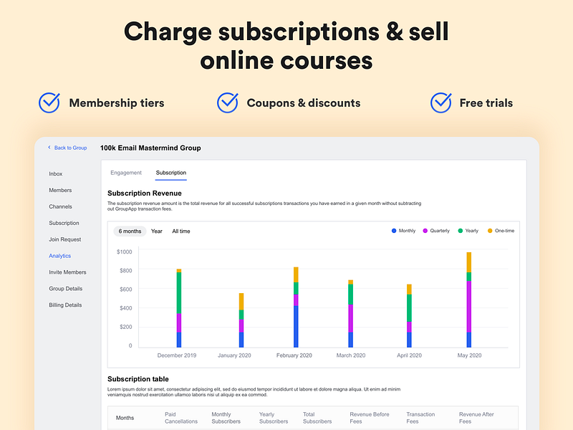Toggle the Yearly legend green dot

[461, 231]
